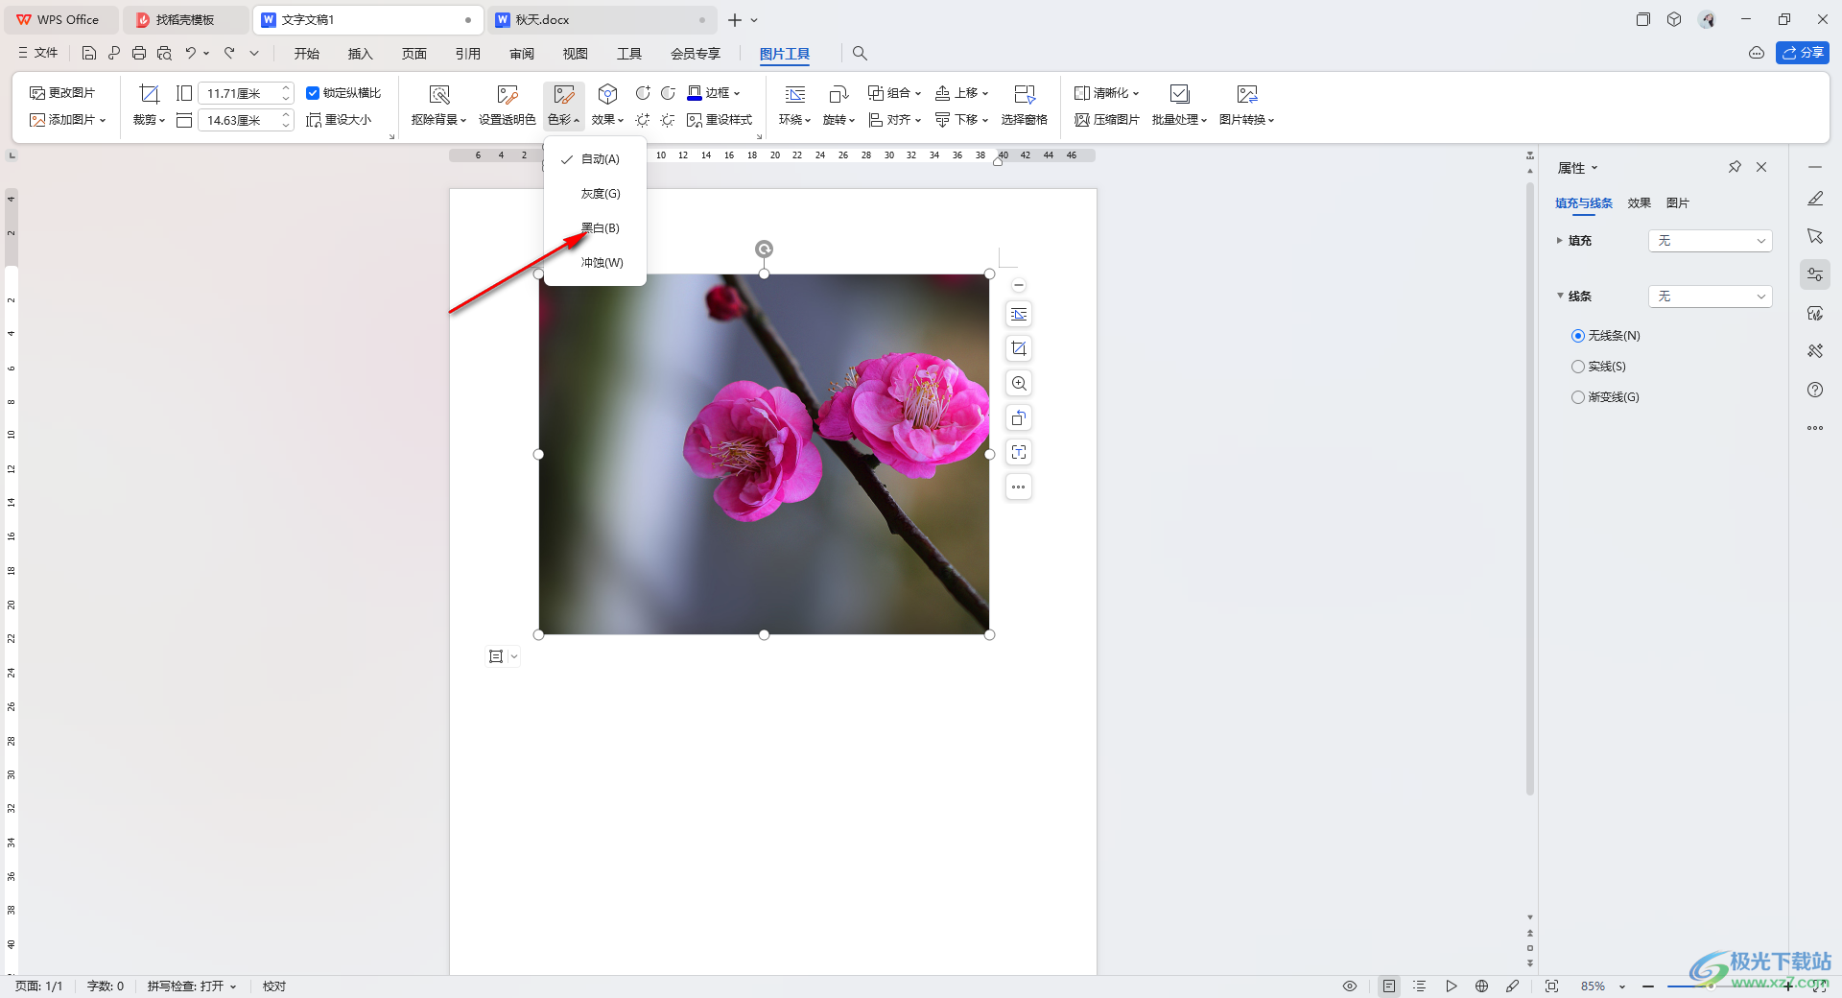Click the Batch Process (批量处理) icon
Viewport: 1842px width, 998px height.
coord(1180,94)
